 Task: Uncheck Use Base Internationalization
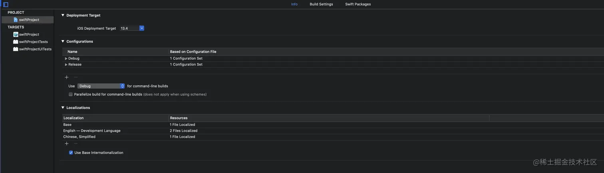click(71, 153)
